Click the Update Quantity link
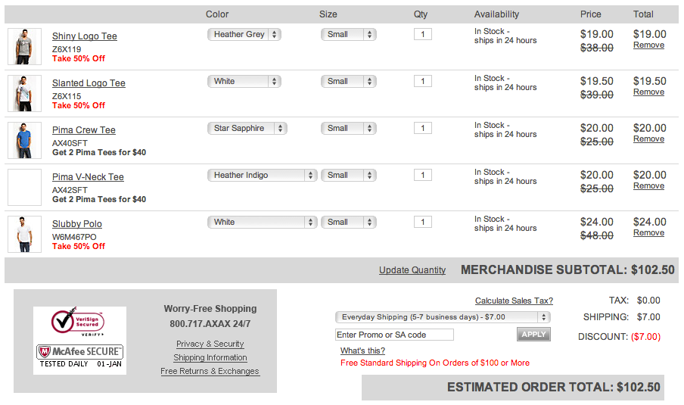Screen dimensions: 684x405 click(412, 270)
